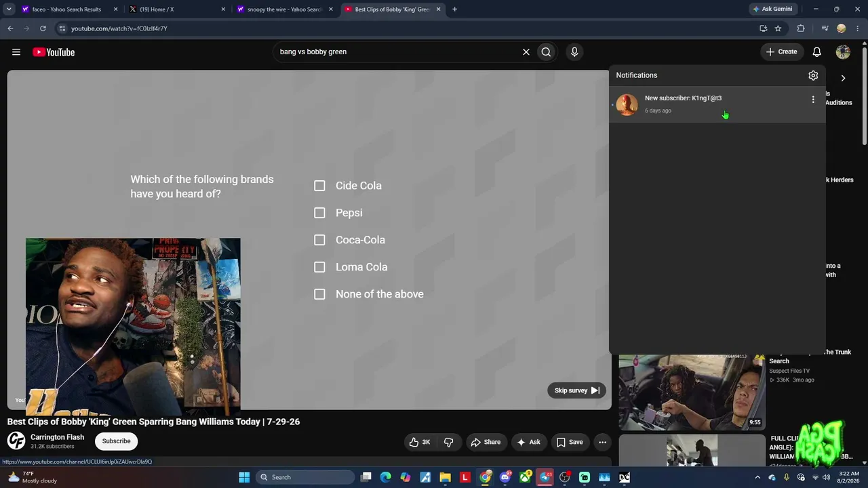The image size is (868, 488).
Task: Like the video with thumbs up
Action: click(420, 442)
